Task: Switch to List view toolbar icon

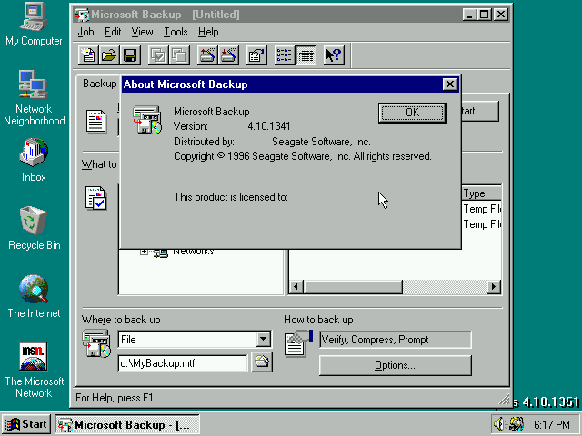Action: 285,55
